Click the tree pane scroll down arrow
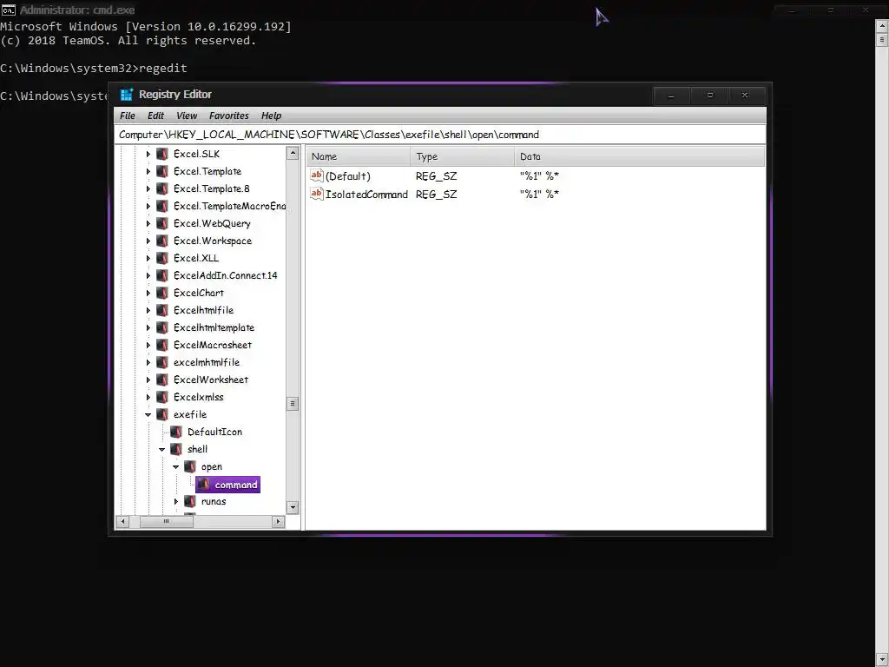Screen dimensions: 889x667 pos(293,507)
